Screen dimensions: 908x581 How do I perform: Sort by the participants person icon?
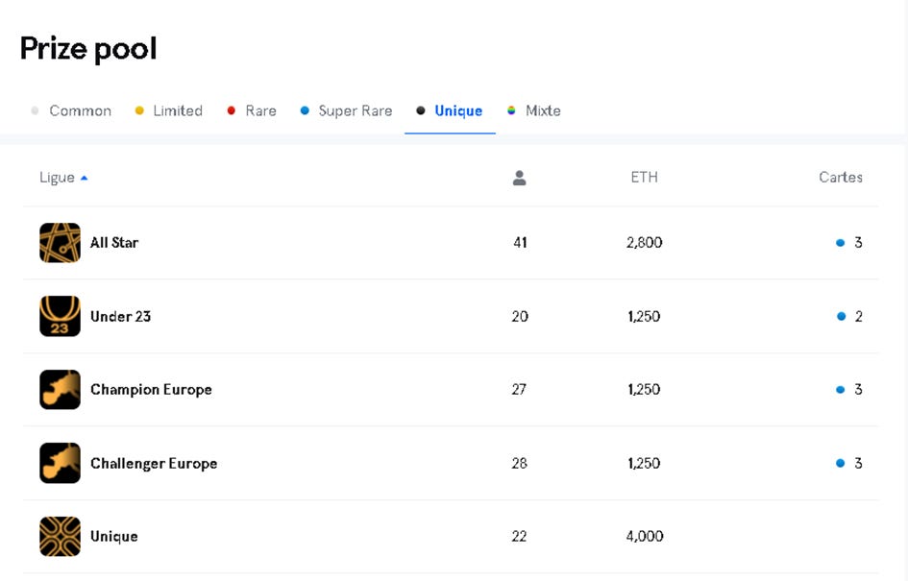[x=520, y=178]
